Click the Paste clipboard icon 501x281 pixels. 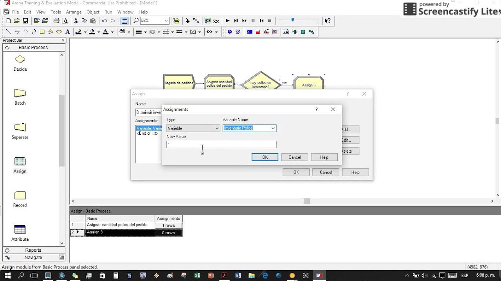(93, 21)
